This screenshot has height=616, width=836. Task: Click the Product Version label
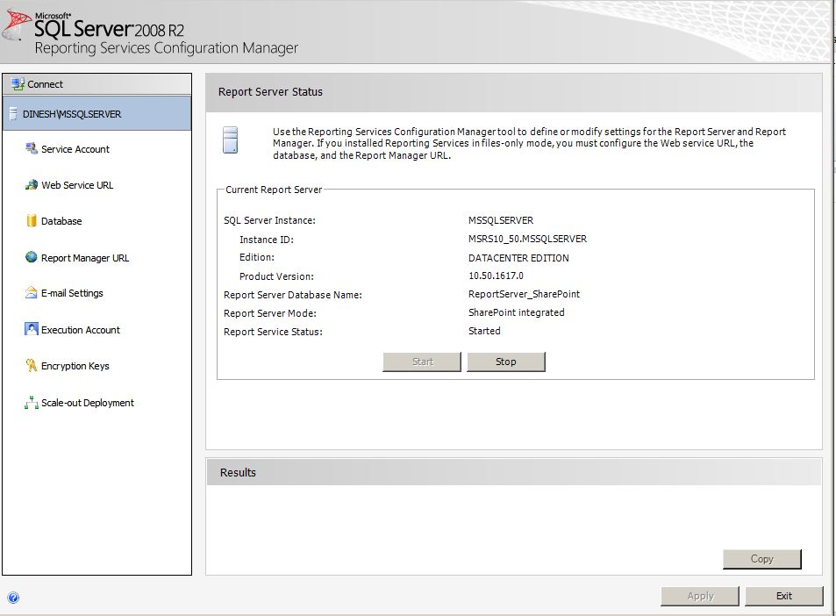click(x=276, y=276)
